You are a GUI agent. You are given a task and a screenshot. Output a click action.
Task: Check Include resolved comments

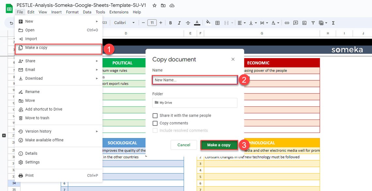[x=155, y=131]
